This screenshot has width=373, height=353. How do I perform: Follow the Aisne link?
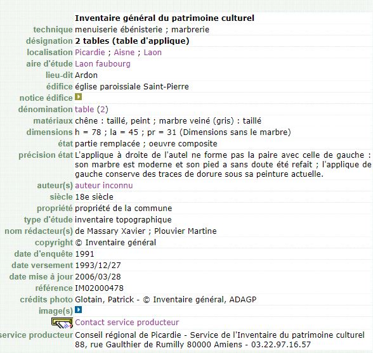[124, 53]
